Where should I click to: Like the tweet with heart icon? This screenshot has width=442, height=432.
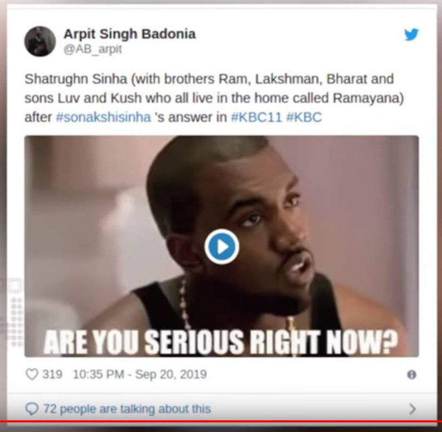click(x=31, y=375)
